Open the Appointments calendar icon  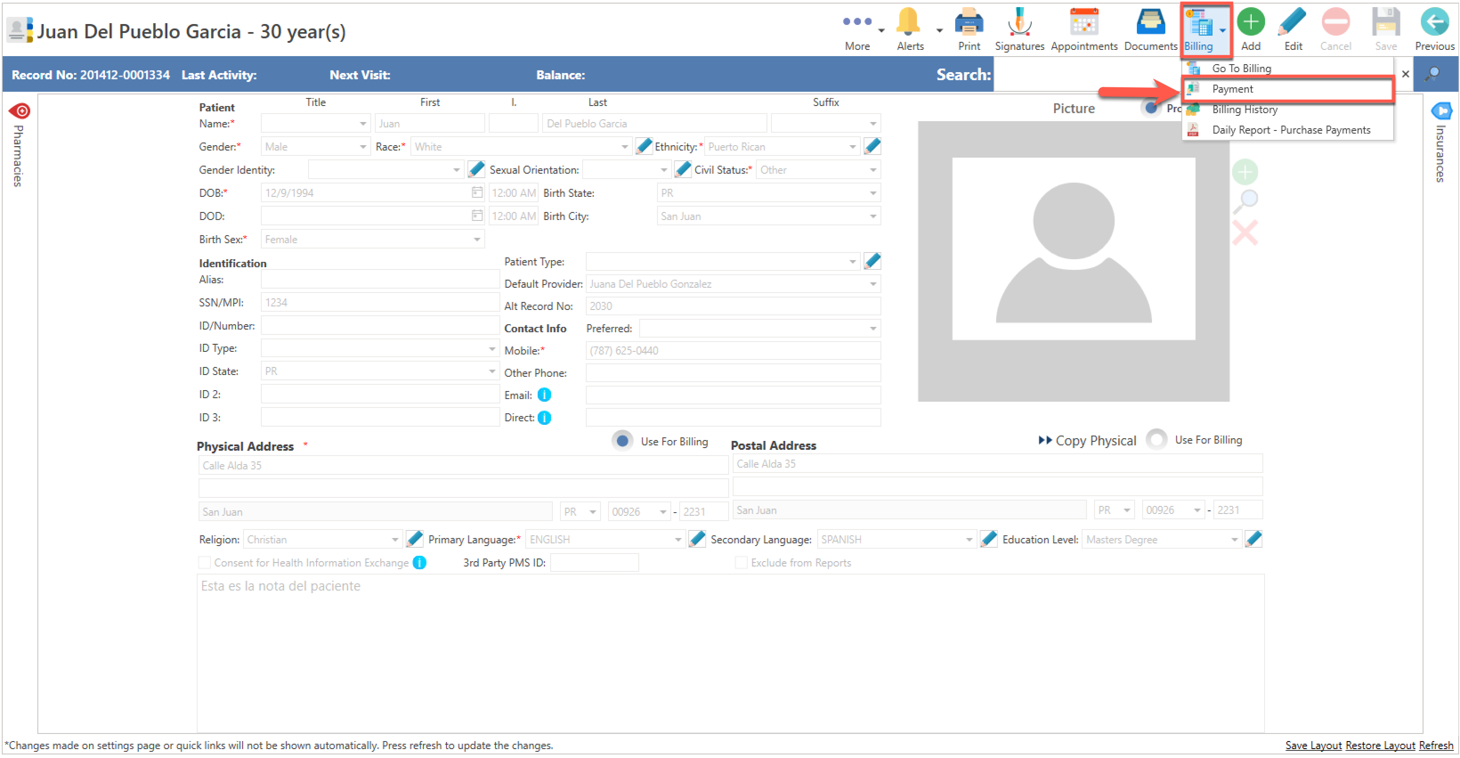coord(1083,23)
